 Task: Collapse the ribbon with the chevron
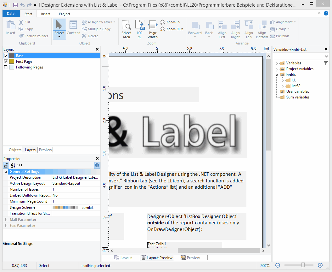pos(319,13)
